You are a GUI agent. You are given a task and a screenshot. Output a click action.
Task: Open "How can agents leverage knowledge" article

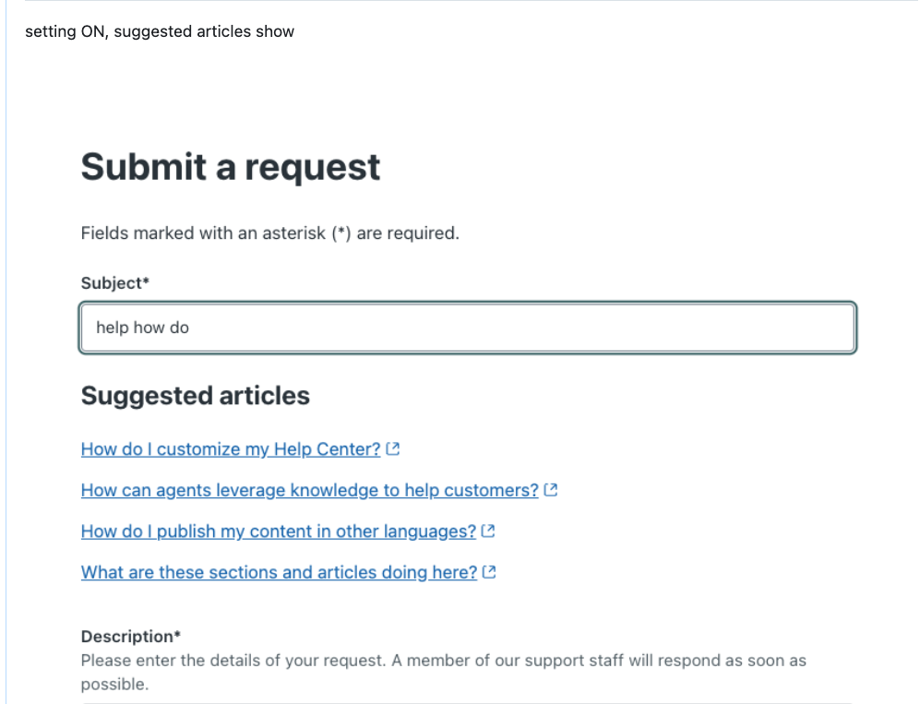click(309, 490)
